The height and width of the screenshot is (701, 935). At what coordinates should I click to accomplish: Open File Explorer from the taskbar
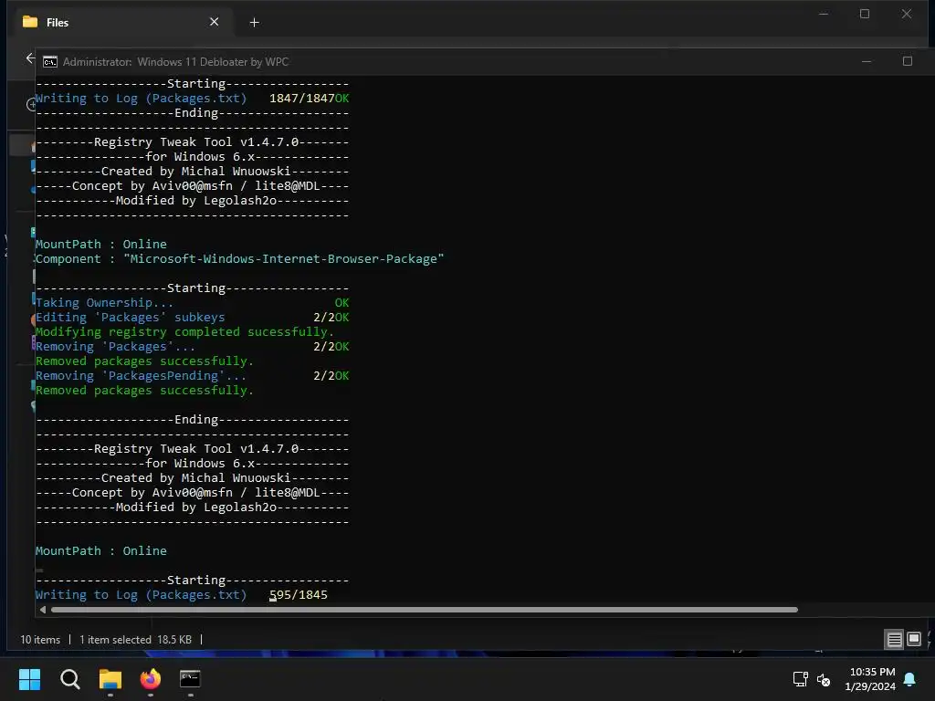(x=110, y=679)
